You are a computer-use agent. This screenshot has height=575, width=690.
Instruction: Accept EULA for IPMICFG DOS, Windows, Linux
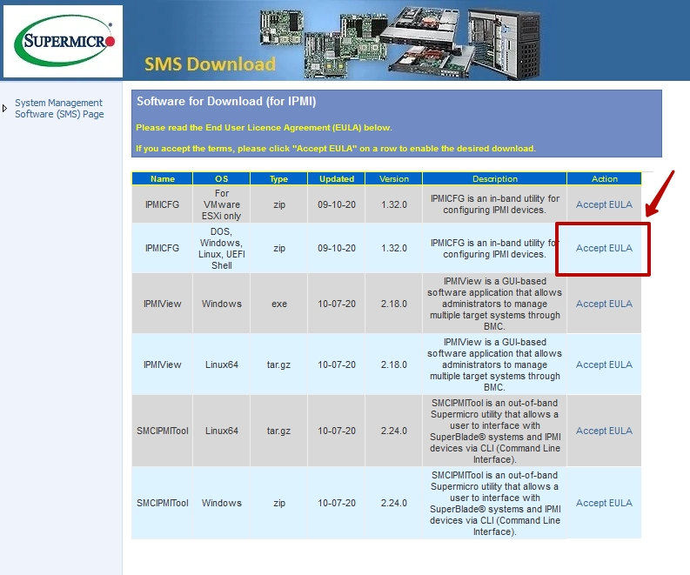coord(604,248)
